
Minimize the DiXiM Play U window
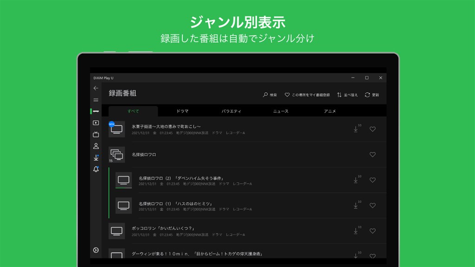point(353,78)
